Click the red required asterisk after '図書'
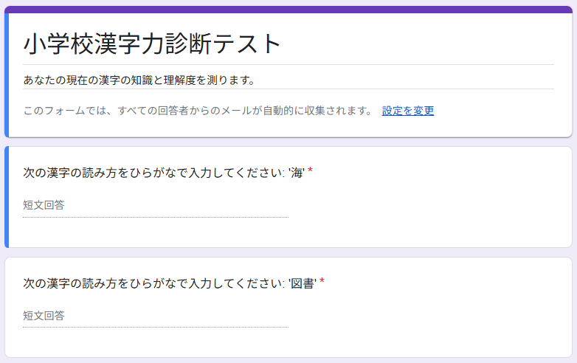This screenshot has height=363, width=577. coord(322,282)
